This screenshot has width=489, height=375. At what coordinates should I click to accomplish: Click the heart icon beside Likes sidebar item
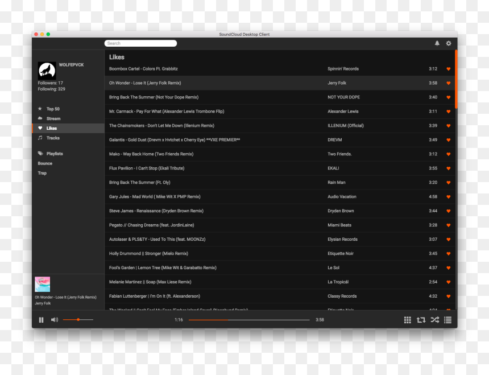tap(40, 128)
